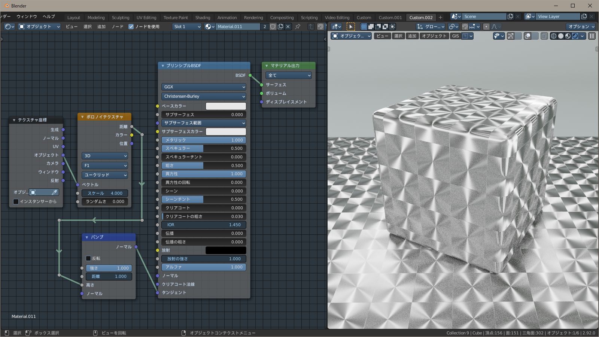Image resolution: width=599 pixels, height=337 pixels.
Task: Toggle viewport gizmos icon
Action: coord(511,36)
